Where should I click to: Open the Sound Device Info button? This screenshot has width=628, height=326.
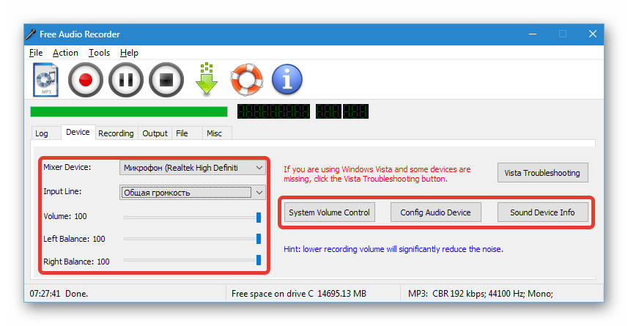pos(542,212)
